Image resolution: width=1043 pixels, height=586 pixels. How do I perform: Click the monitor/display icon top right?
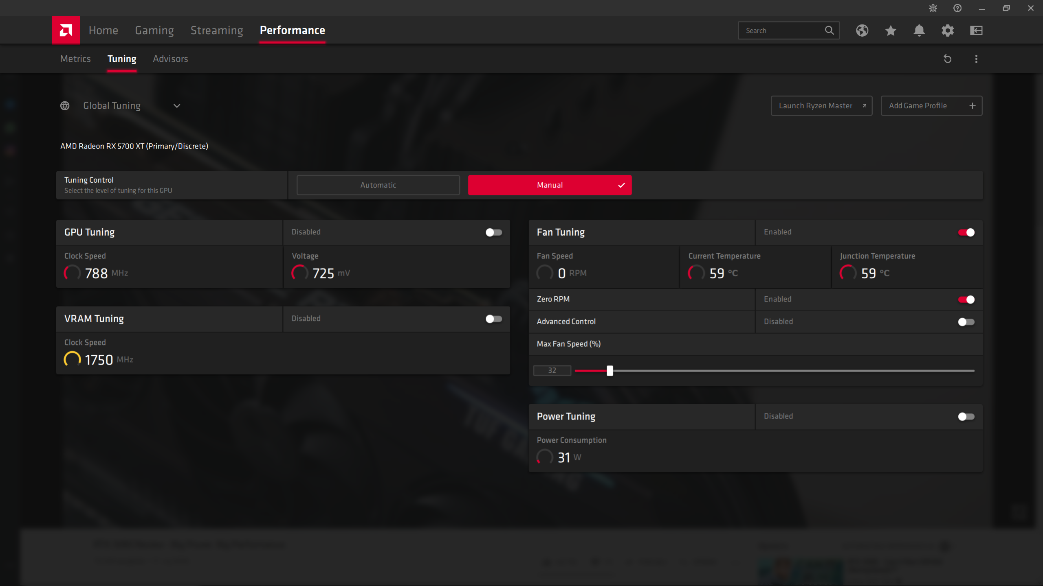976,30
